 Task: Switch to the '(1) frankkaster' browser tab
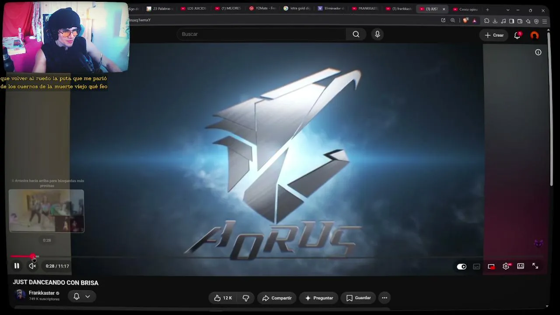[x=399, y=9]
